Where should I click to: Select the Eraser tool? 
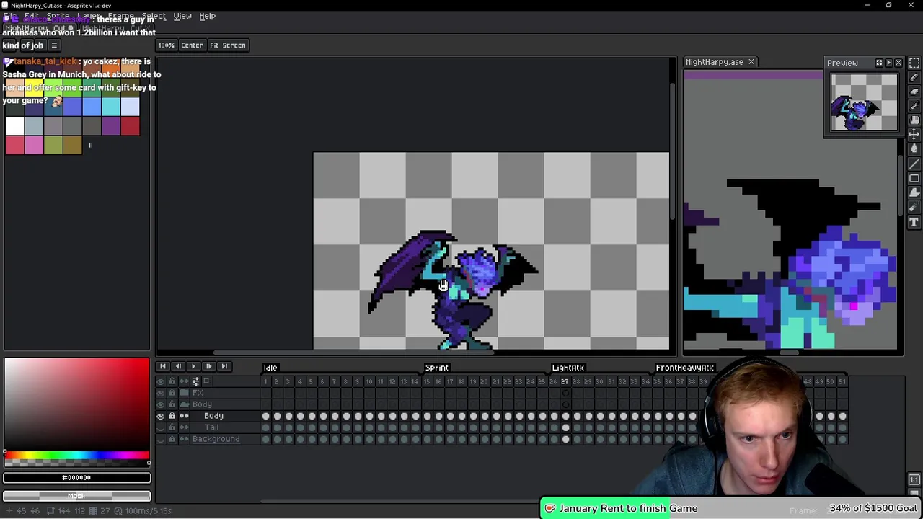point(914,92)
